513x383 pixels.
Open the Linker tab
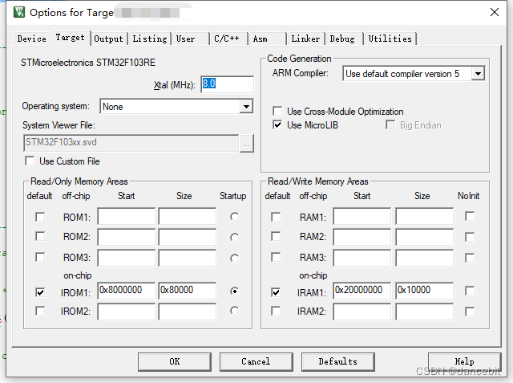pyautogui.click(x=305, y=39)
